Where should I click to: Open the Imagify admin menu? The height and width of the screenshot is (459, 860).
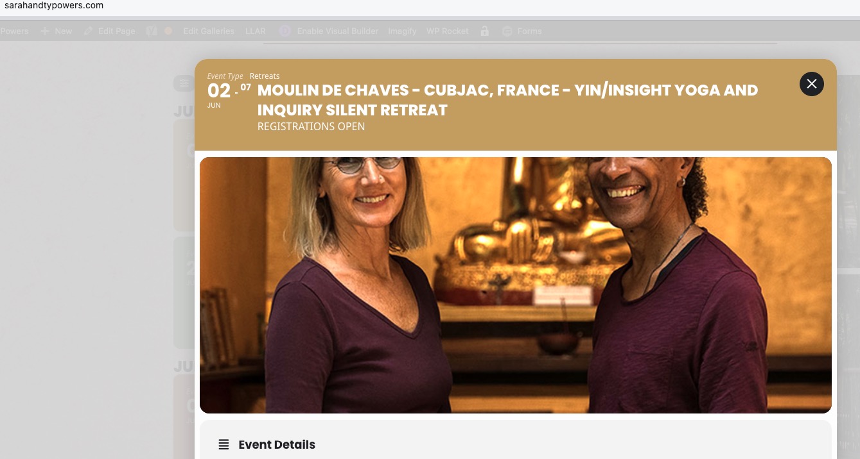[402, 31]
